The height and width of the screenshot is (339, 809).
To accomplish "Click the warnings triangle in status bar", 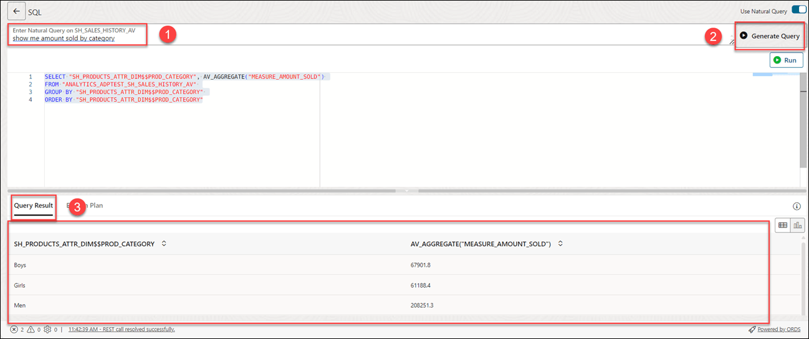I will click(30, 329).
